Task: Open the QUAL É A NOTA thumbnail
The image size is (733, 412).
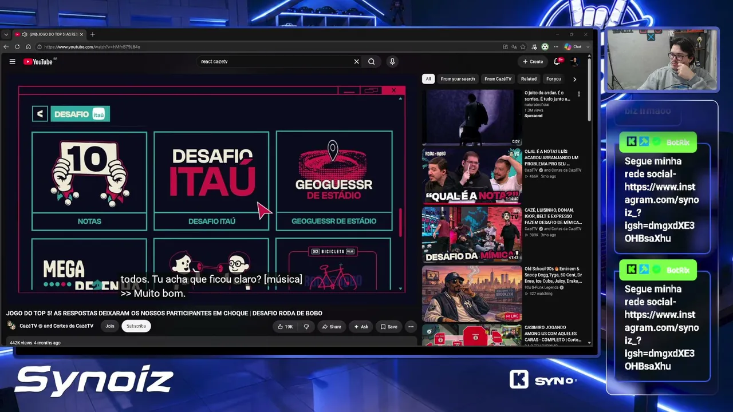Action: [x=472, y=176]
